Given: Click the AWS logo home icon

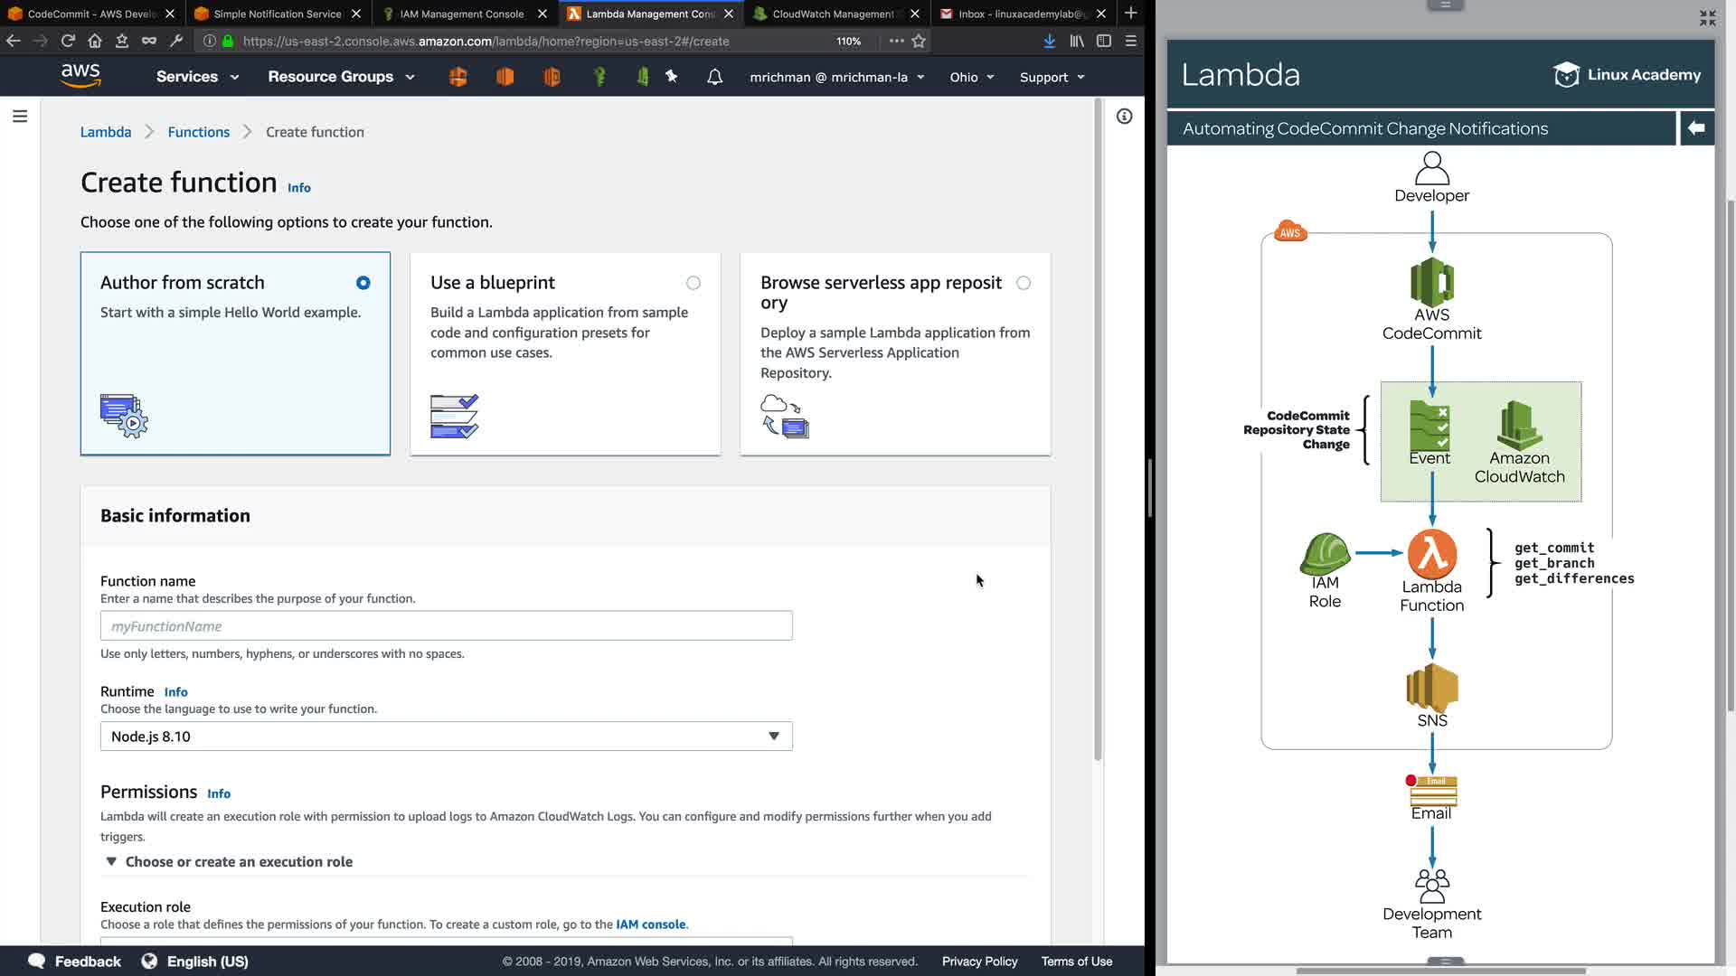Looking at the screenshot, I should (x=80, y=76).
